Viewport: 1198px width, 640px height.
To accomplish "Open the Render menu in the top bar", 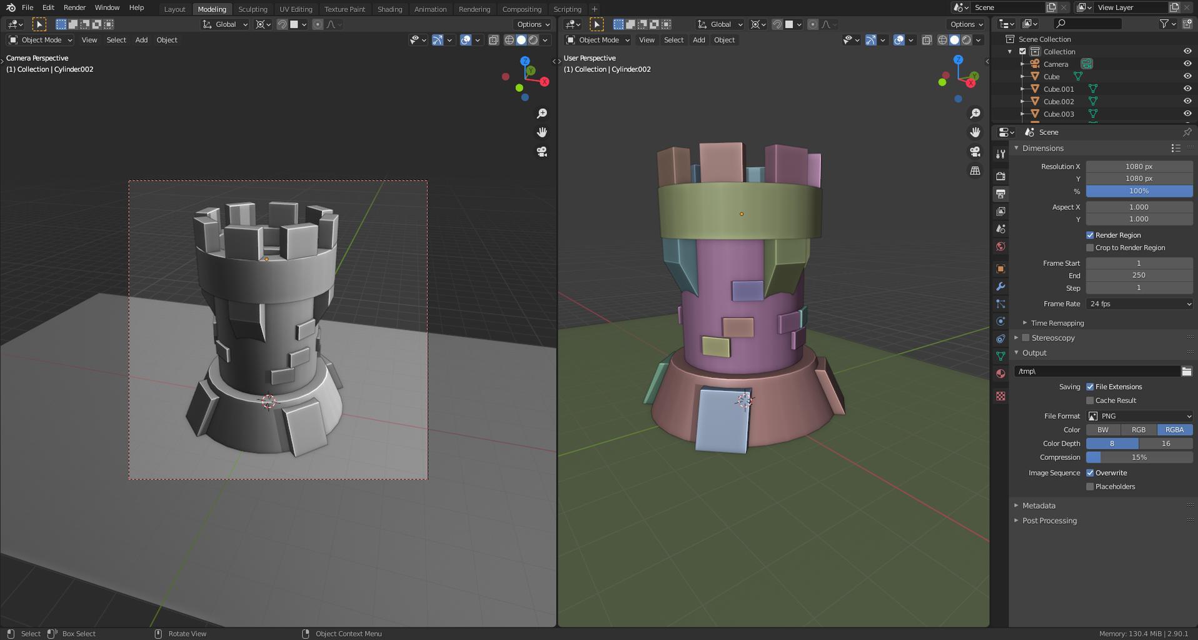I will [x=74, y=7].
